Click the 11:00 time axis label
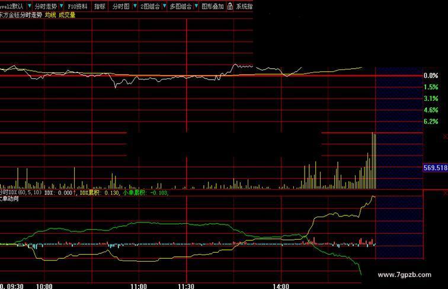The width and height of the screenshot is (448, 289). pyautogui.click(x=139, y=286)
